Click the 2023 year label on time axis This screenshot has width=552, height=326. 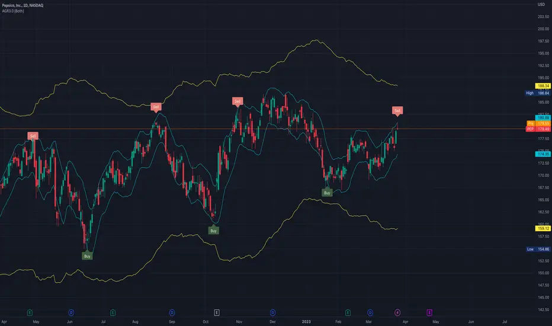pos(306,322)
